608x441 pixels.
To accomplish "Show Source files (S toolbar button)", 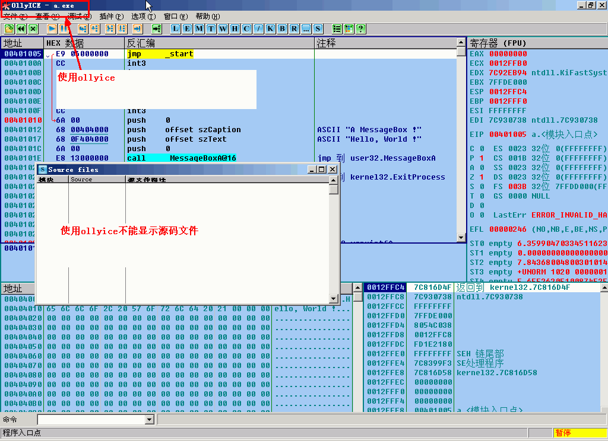I will pos(318,28).
